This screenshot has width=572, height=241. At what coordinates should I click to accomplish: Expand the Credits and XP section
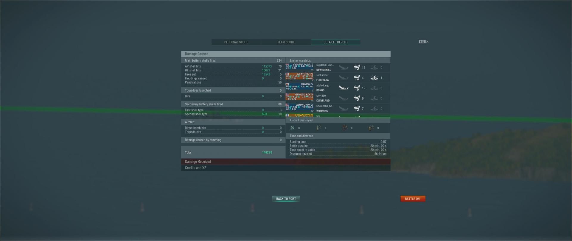pyautogui.click(x=286, y=168)
